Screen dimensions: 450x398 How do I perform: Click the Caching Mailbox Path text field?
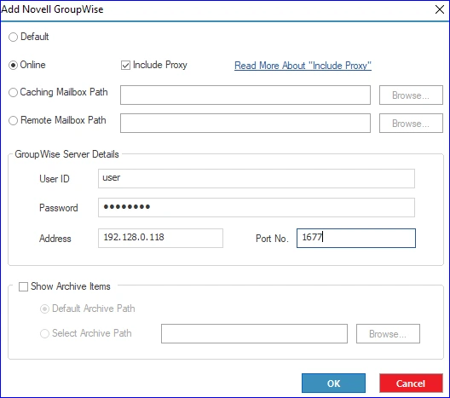tap(245, 95)
